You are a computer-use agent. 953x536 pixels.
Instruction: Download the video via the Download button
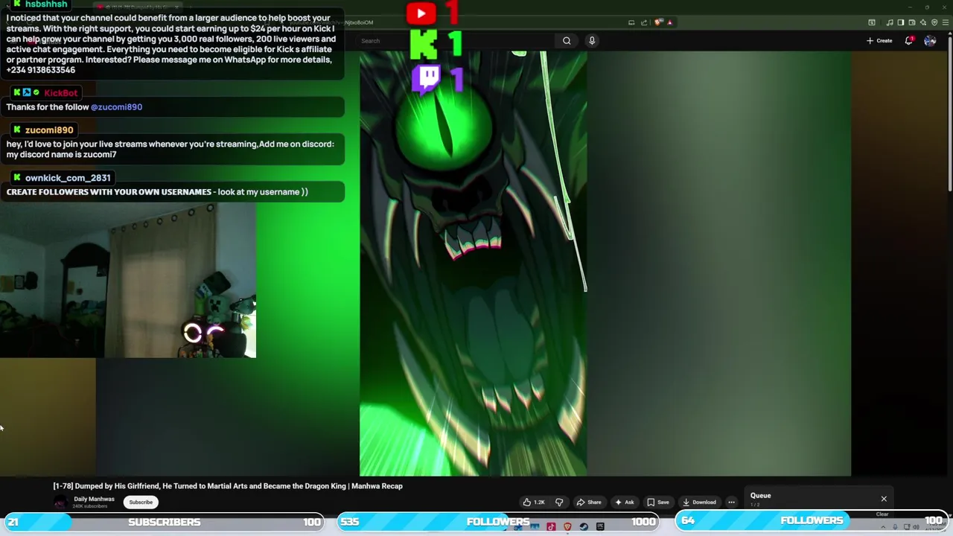point(699,502)
